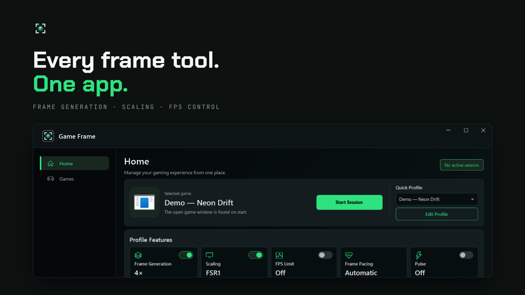The width and height of the screenshot is (525, 295).
Task: Click the Profile Features heading
Action: click(x=151, y=240)
